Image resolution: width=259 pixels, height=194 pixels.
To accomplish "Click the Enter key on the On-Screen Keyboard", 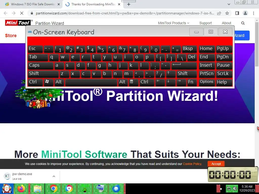I will point(184,66).
